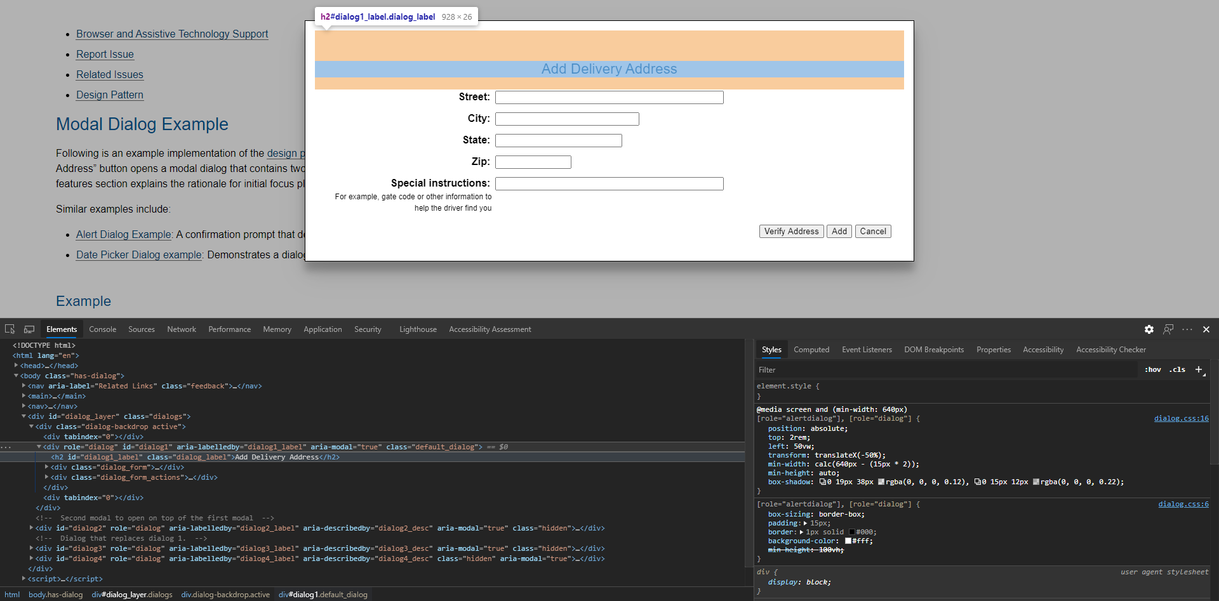1219x601 pixels.
Task: Open the second box-shadow editor icon
Action: coord(978,482)
